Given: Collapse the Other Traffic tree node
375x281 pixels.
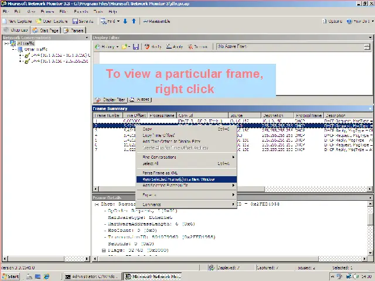Looking at the screenshot, I should click(13, 49).
